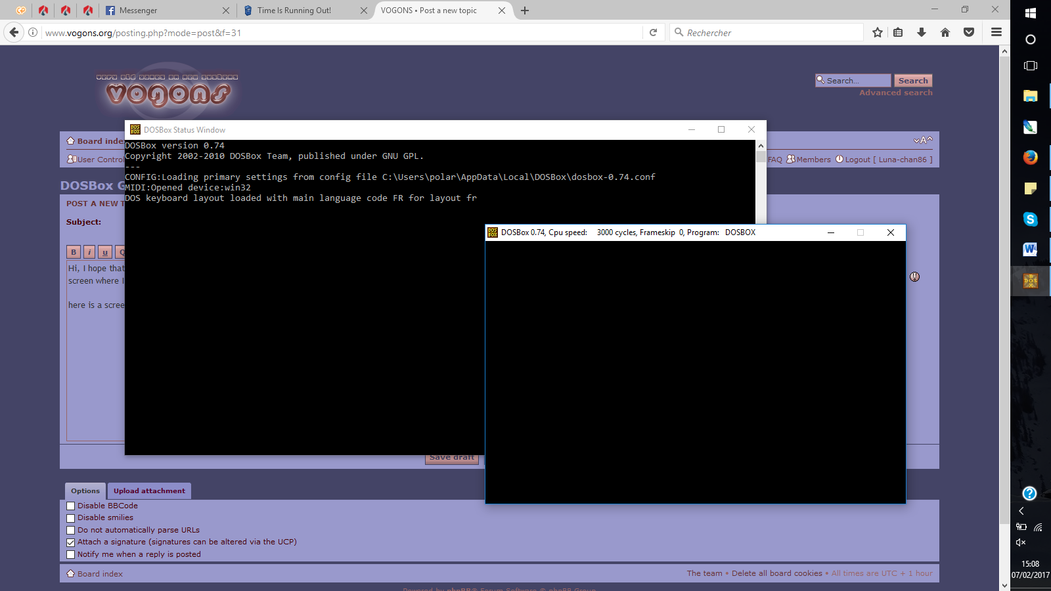Image resolution: width=1051 pixels, height=591 pixels.
Task: Open Firefox icon on the taskbar
Action: (x=1031, y=158)
